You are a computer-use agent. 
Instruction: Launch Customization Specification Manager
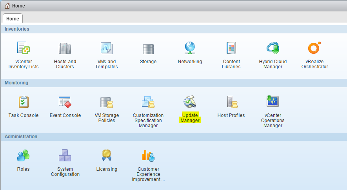[x=148, y=102]
